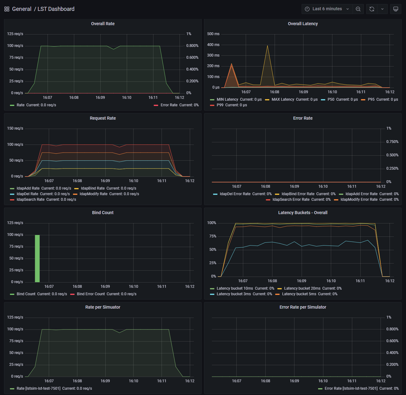This screenshot has height=395, width=406.
Task: Toggle Bind Error Count legend entry
Action: [x=91, y=294]
